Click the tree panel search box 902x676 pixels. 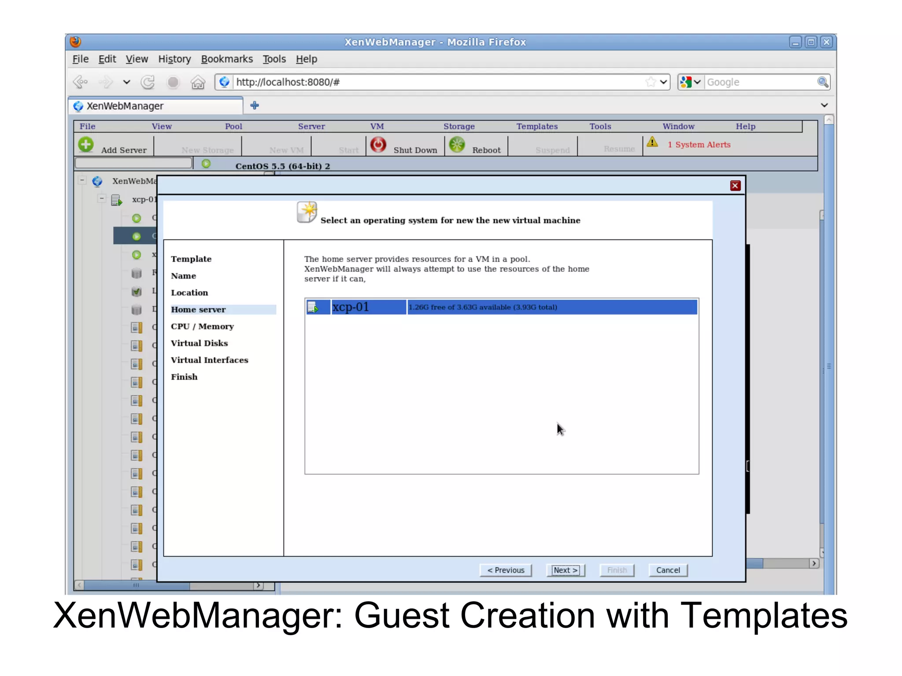pyautogui.click(x=133, y=163)
